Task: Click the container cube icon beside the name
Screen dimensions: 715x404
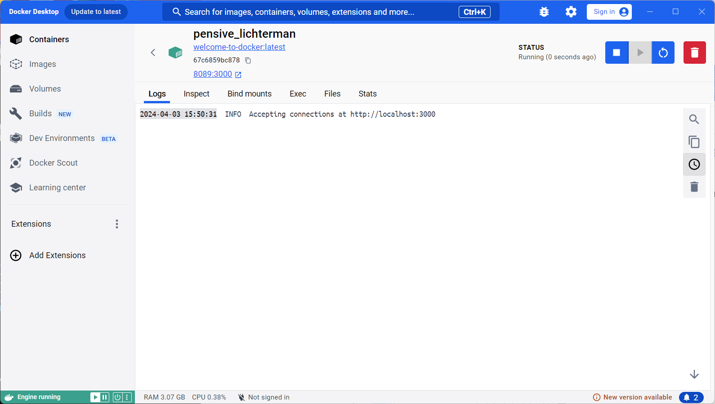Action: (175, 53)
